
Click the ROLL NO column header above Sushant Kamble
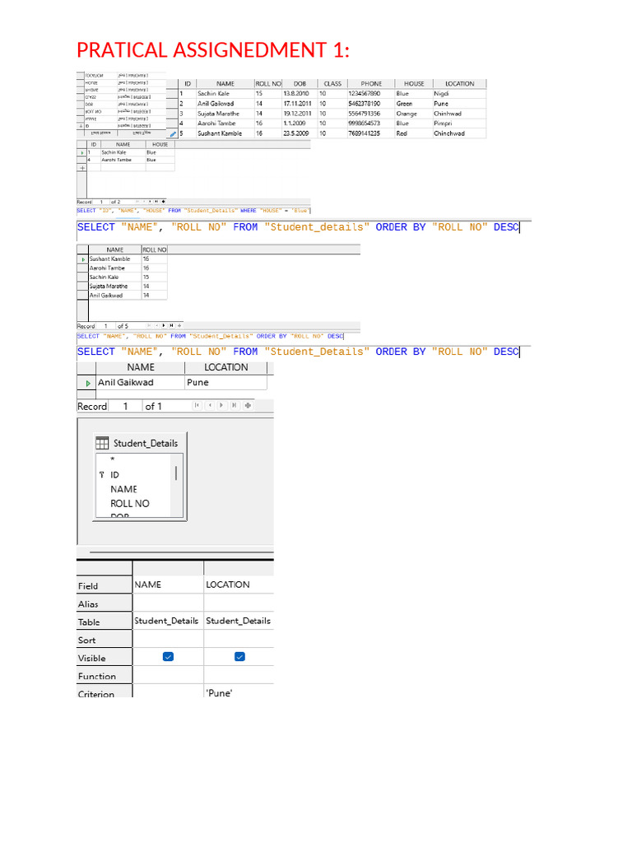point(155,249)
